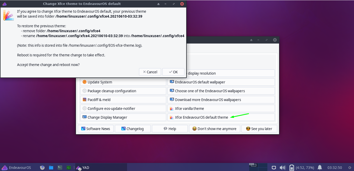The width and height of the screenshot is (354, 171).
Task: Open the EndeavourOS applications menu
Action: pyautogui.click(x=16, y=168)
